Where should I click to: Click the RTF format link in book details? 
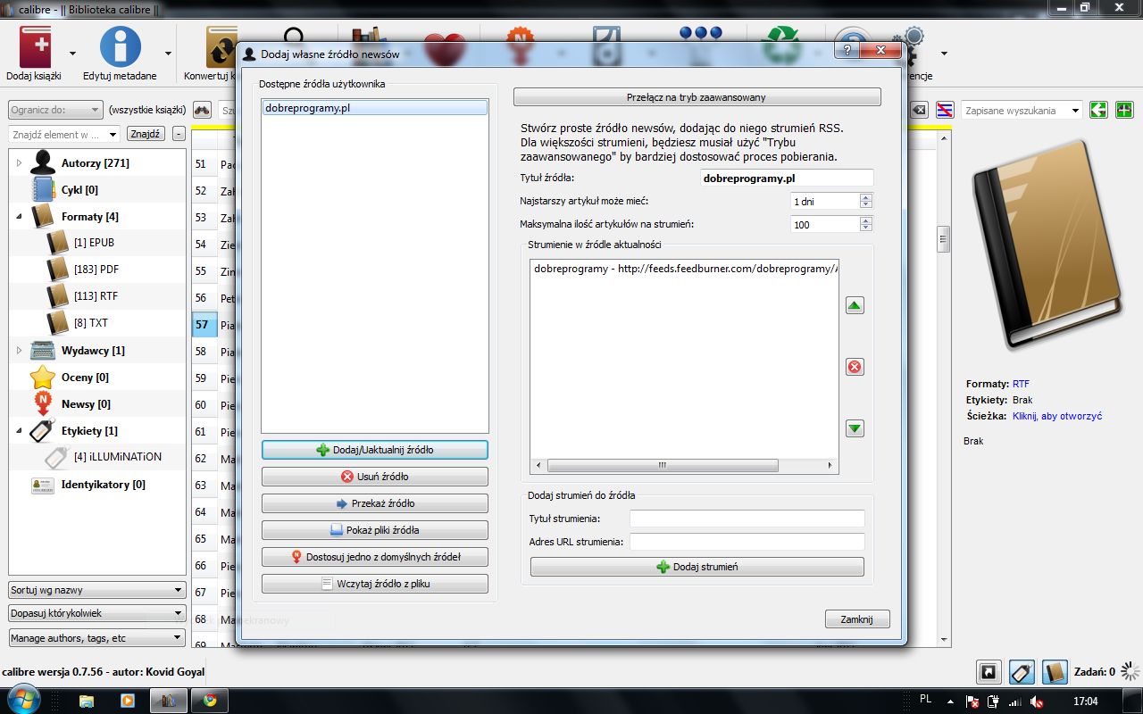[x=1021, y=384]
